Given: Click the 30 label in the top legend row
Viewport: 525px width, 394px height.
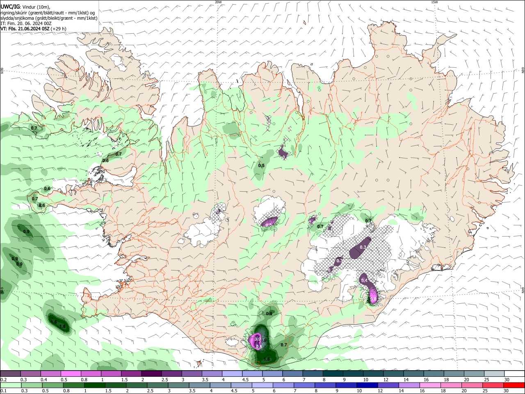Looking at the screenshot, I should tap(507, 380).
